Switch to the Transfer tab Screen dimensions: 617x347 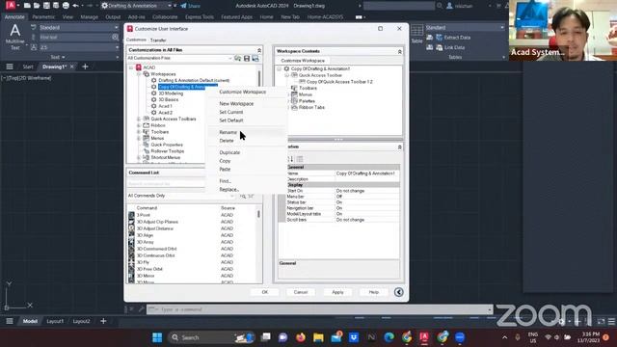158,40
